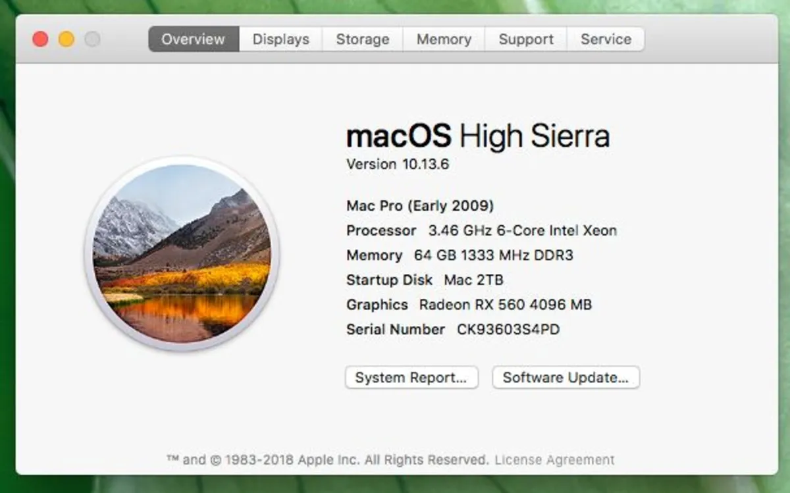Click the Apple Inc. copyright notice
Image resolution: width=790 pixels, height=493 pixels.
[328, 460]
